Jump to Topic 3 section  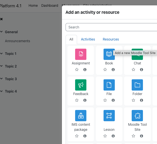click(11, 79)
